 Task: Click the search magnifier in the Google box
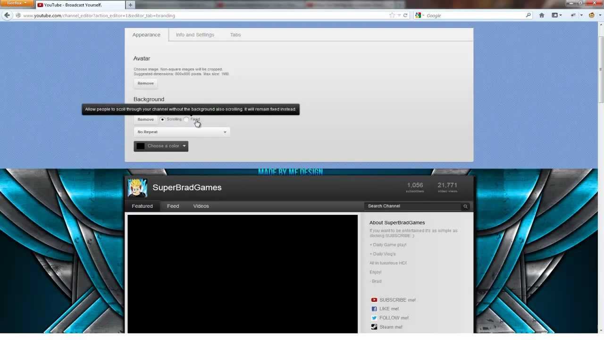(x=528, y=15)
